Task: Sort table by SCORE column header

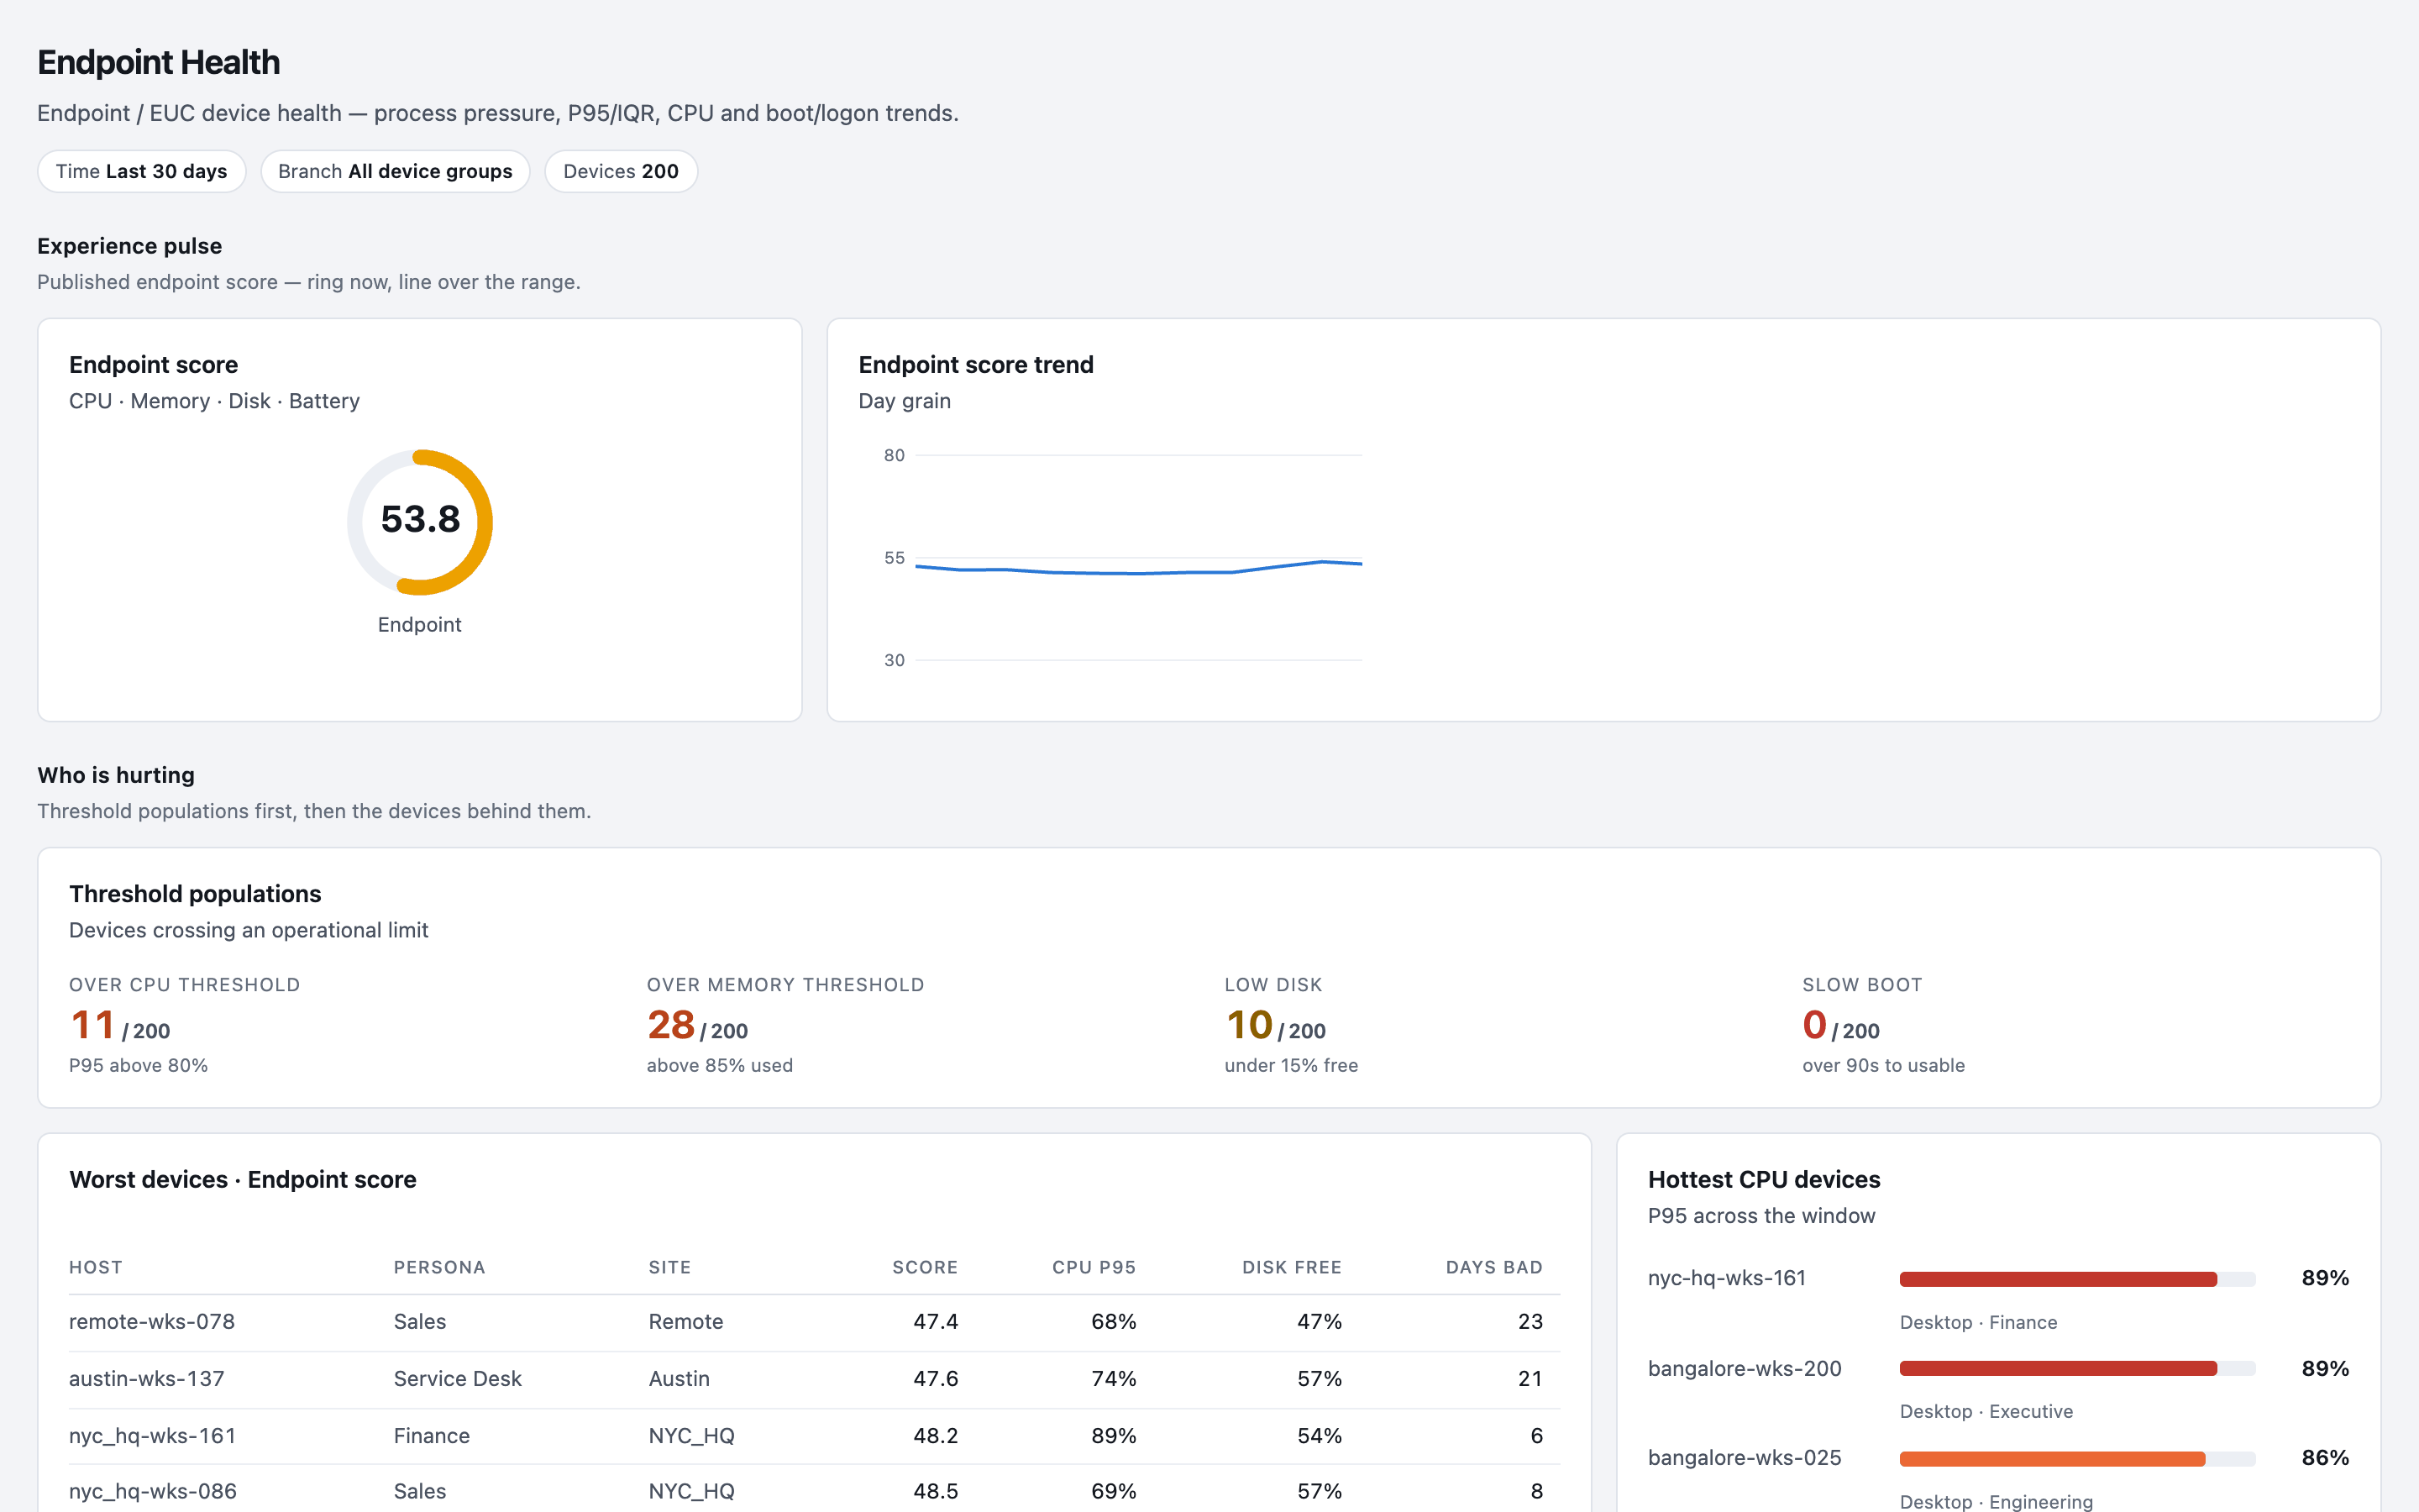Action: tap(925, 1267)
